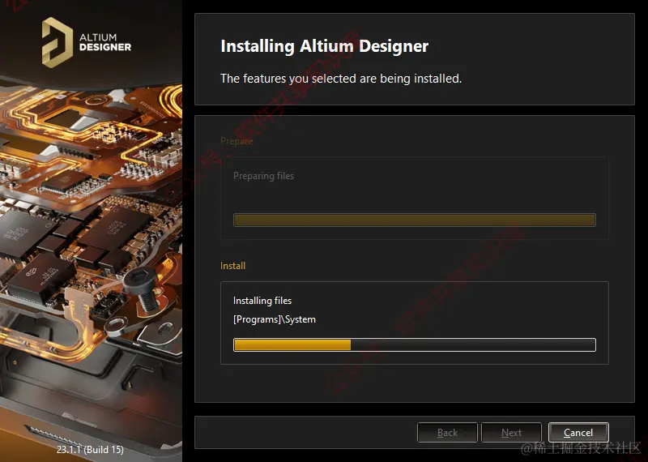Click the "Installing files" status text
The width and height of the screenshot is (648, 462).
point(262,301)
